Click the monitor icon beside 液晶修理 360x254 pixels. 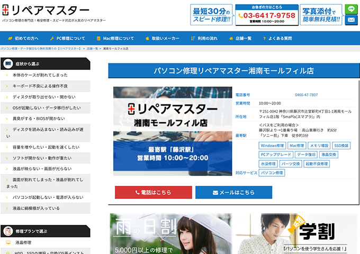pos(8,242)
